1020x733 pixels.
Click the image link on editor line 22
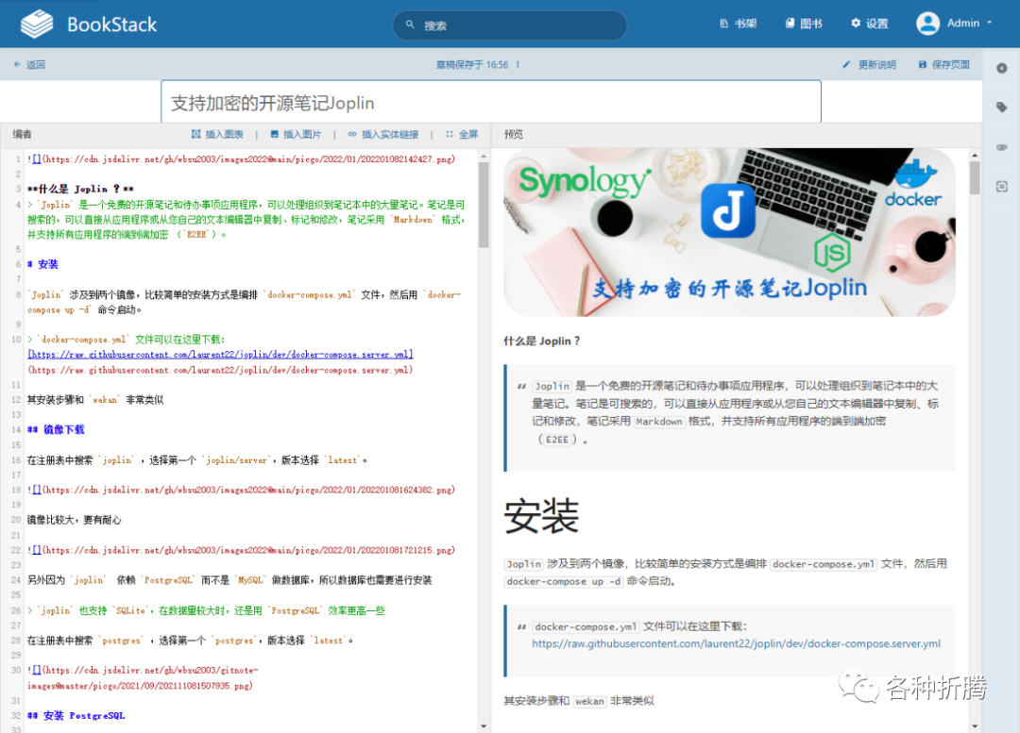coord(242,550)
